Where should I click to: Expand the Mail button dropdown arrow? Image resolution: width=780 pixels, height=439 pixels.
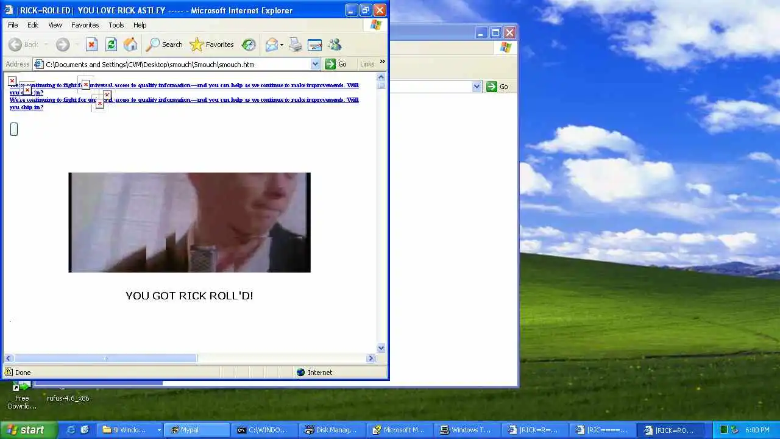(x=282, y=45)
